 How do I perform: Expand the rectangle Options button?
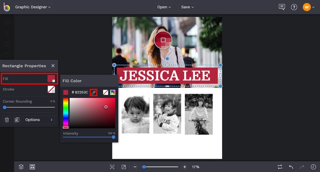39,120
